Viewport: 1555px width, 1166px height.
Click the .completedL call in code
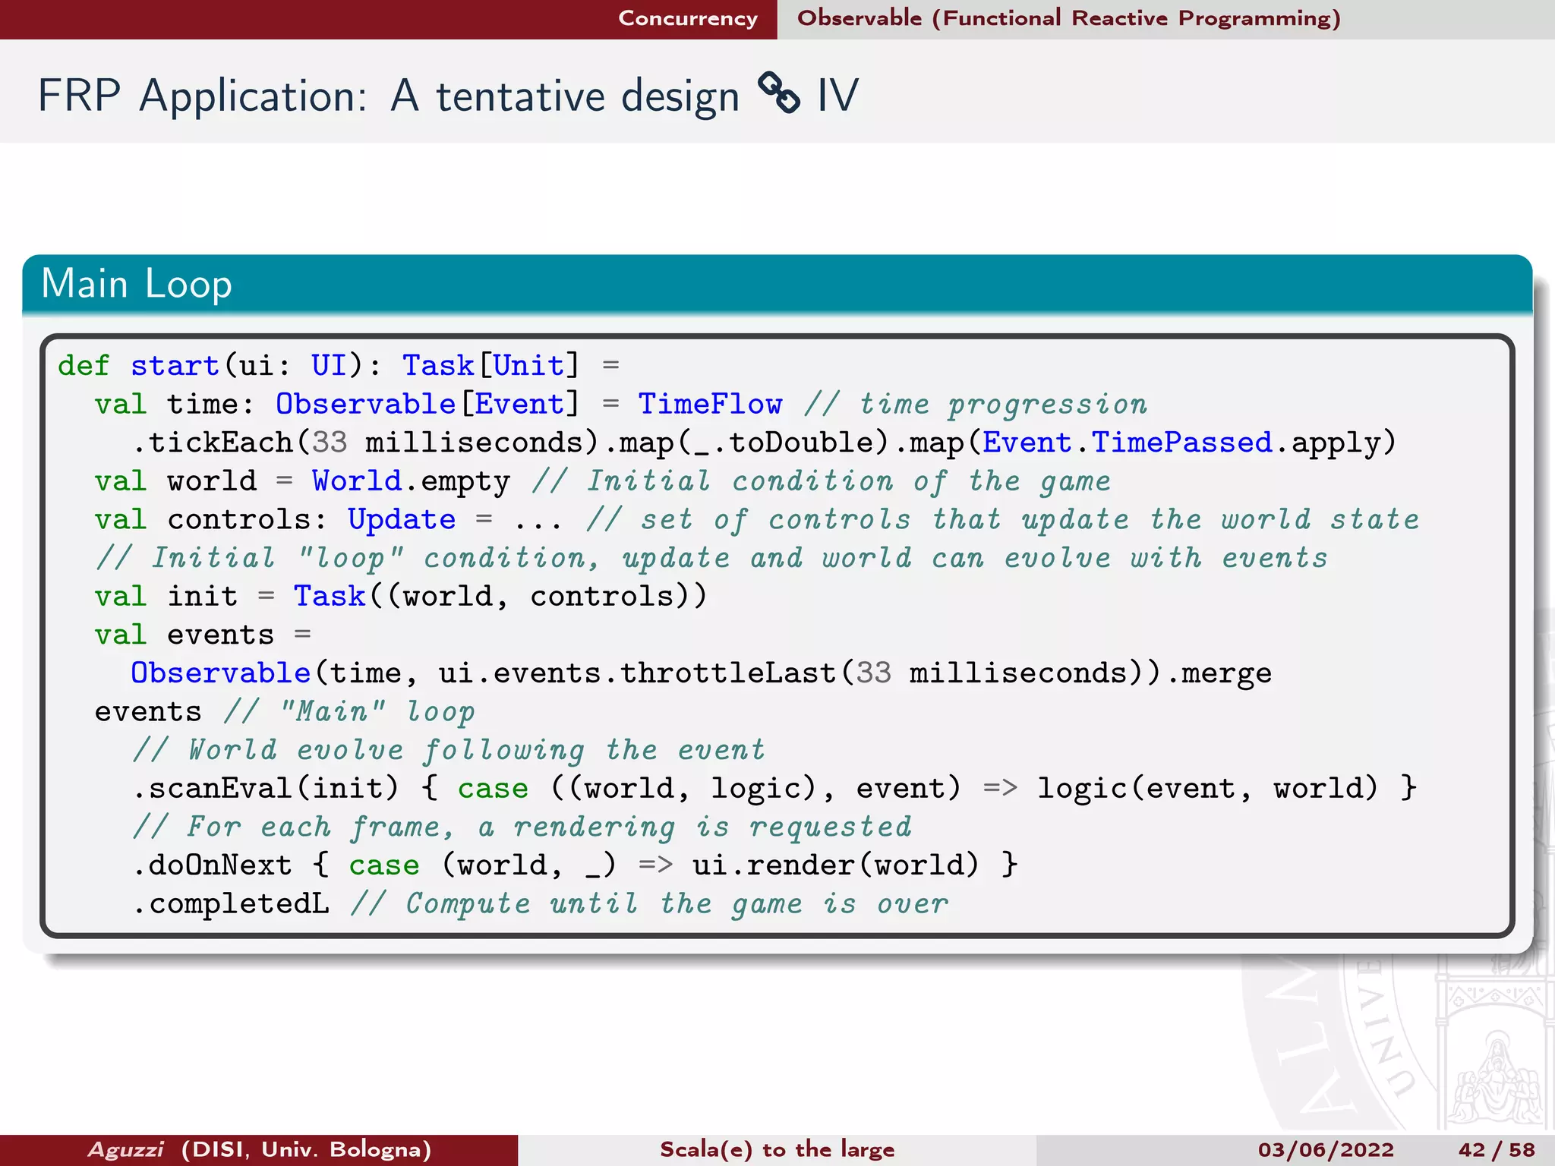click(x=232, y=903)
